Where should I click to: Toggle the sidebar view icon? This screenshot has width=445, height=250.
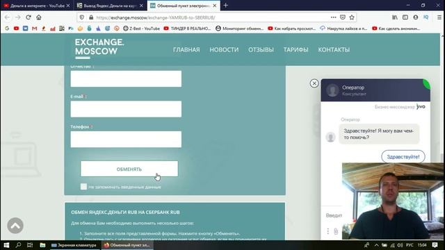pyautogui.click(x=405, y=17)
